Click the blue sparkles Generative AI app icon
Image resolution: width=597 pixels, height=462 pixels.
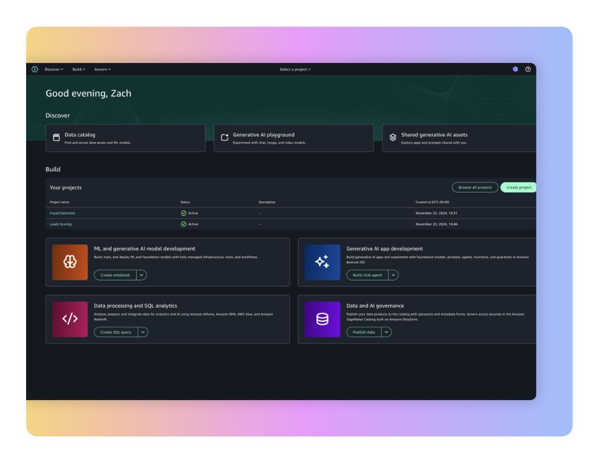pyautogui.click(x=322, y=262)
